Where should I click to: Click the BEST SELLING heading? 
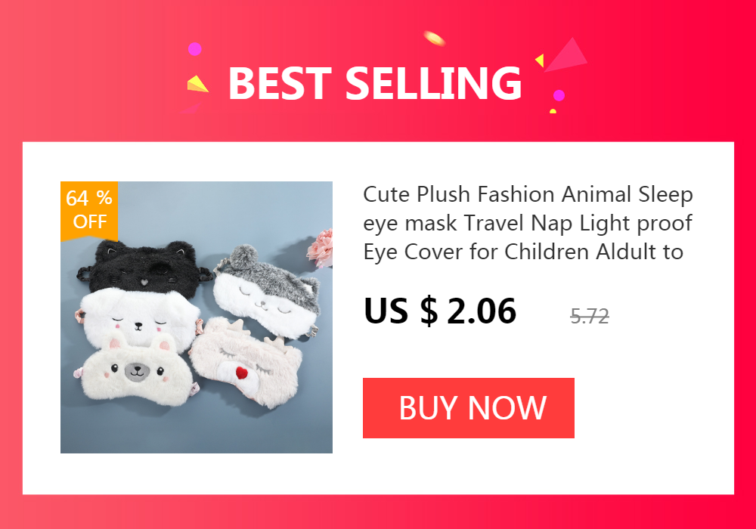pyautogui.click(x=375, y=83)
